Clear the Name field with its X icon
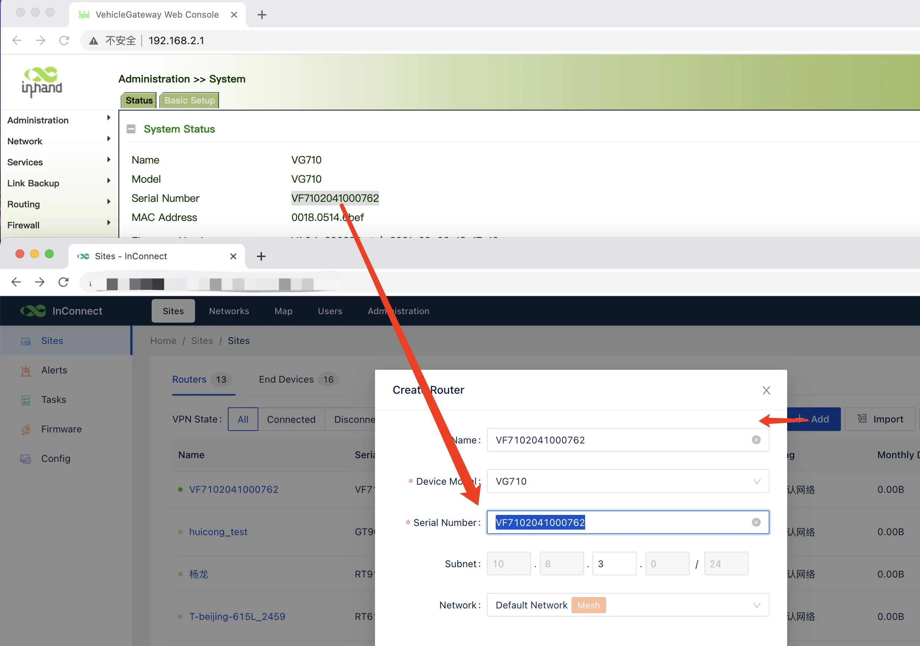The image size is (920, 646). pyautogui.click(x=756, y=440)
